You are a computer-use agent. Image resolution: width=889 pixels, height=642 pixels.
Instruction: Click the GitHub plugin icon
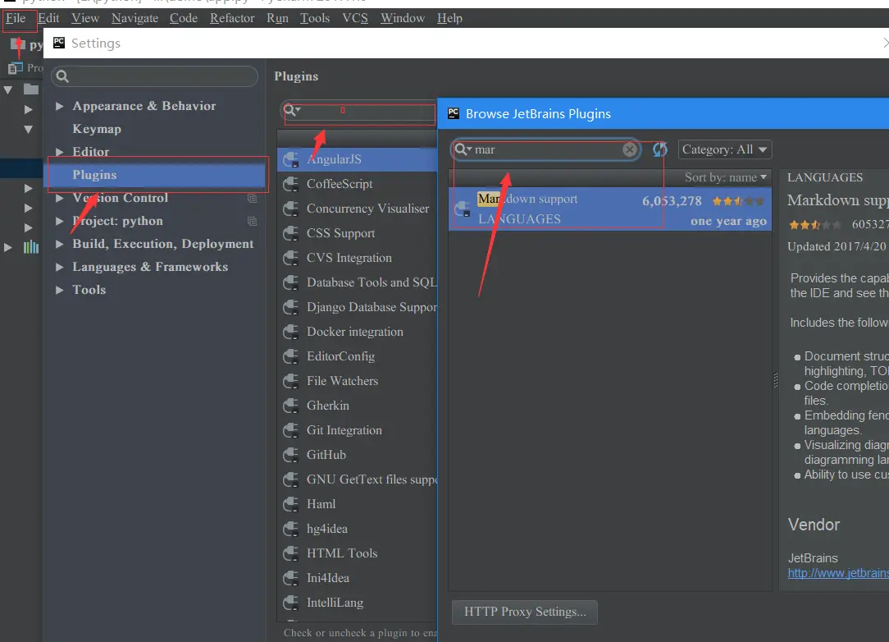pyautogui.click(x=291, y=455)
